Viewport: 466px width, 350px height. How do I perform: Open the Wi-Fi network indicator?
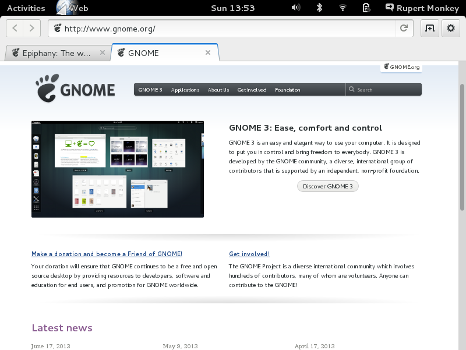click(x=343, y=8)
